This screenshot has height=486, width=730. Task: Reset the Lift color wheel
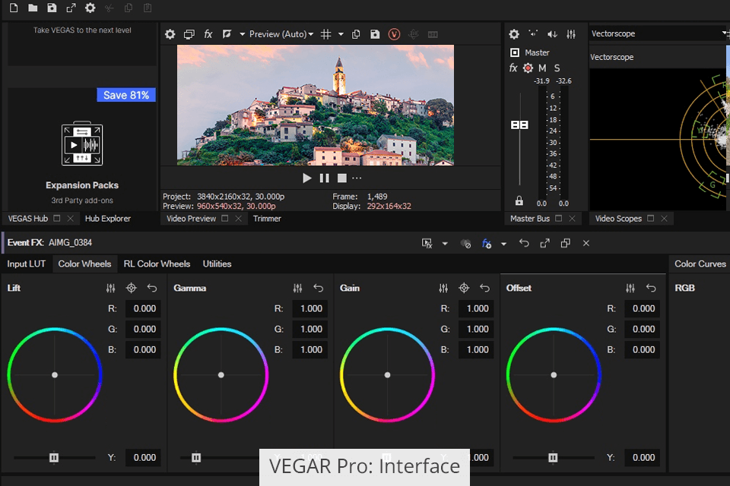152,288
